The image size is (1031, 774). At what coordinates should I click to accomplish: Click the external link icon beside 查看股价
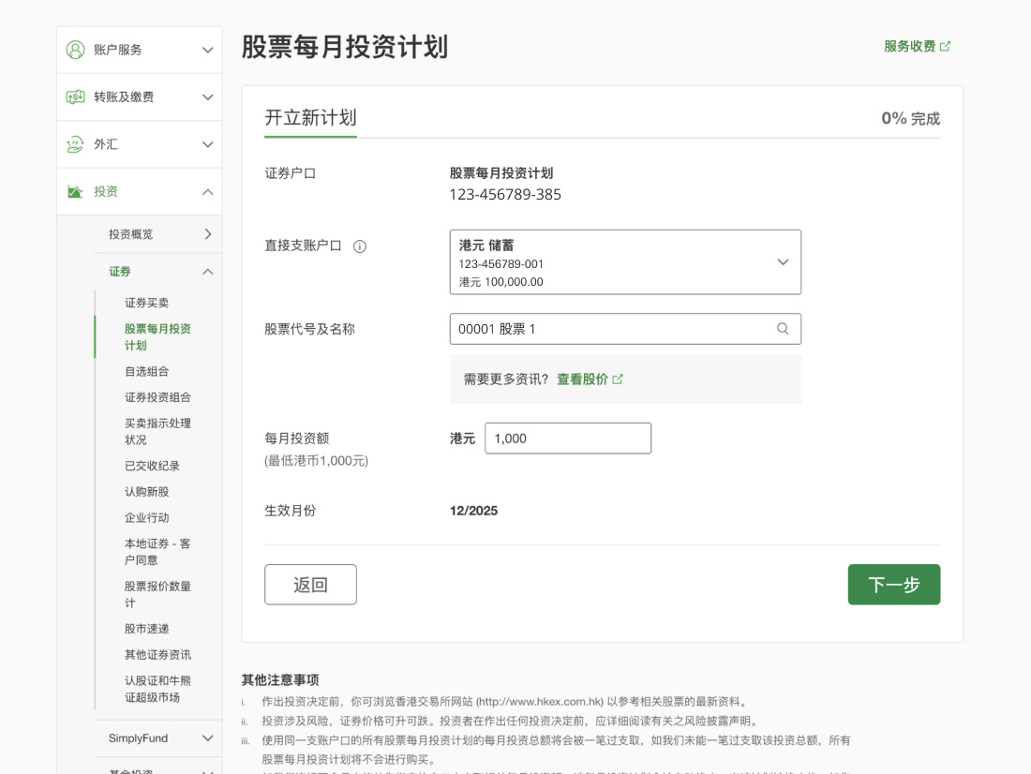[618, 380]
